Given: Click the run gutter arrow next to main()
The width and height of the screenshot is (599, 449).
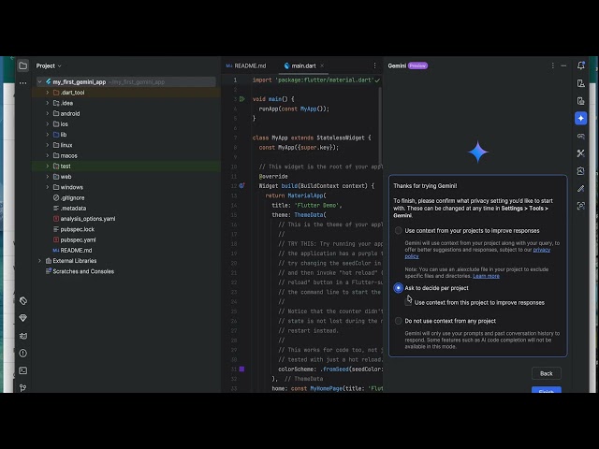Looking at the screenshot, I should pyautogui.click(x=241, y=99).
